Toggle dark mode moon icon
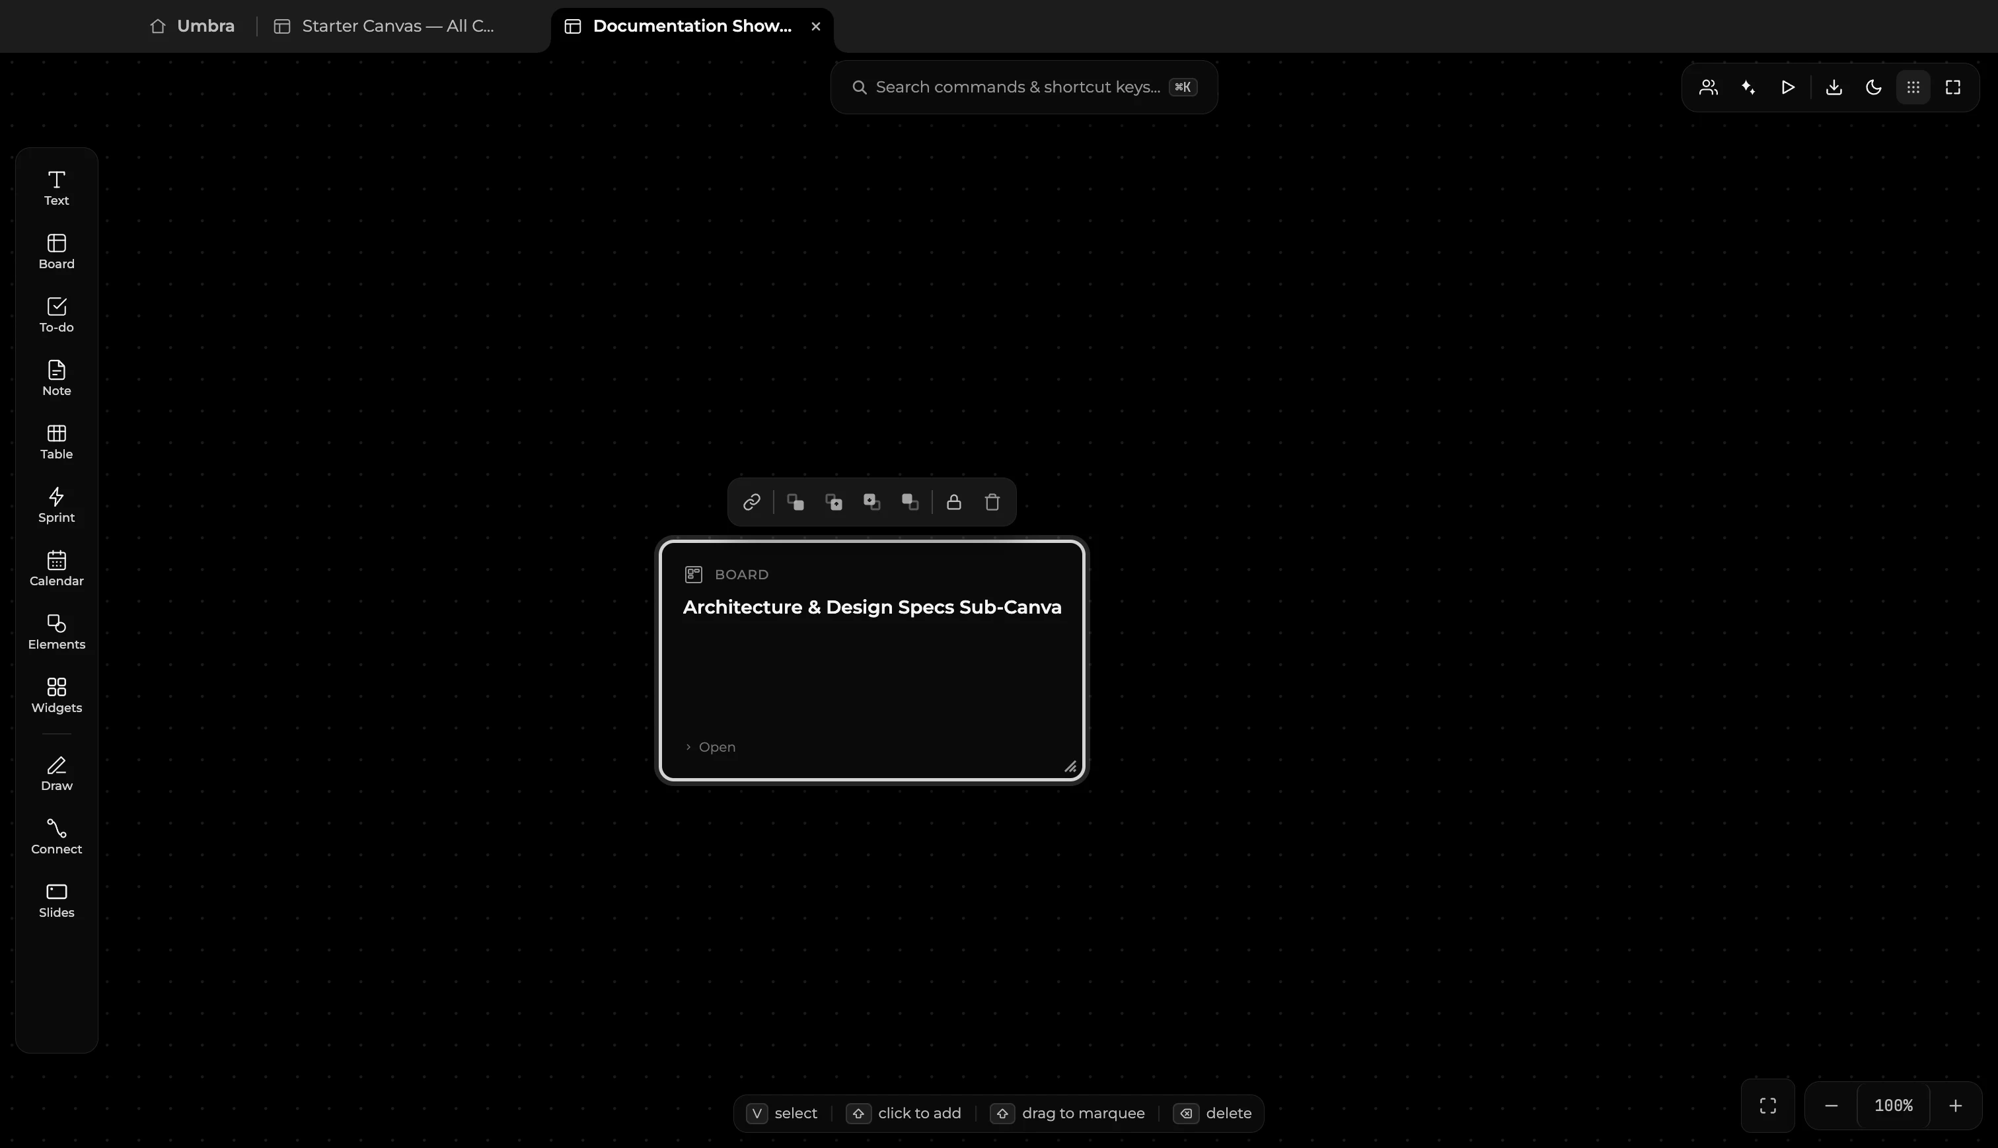The width and height of the screenshot is (1998, 1148). pyautogui.click(x=1874, y=87)
